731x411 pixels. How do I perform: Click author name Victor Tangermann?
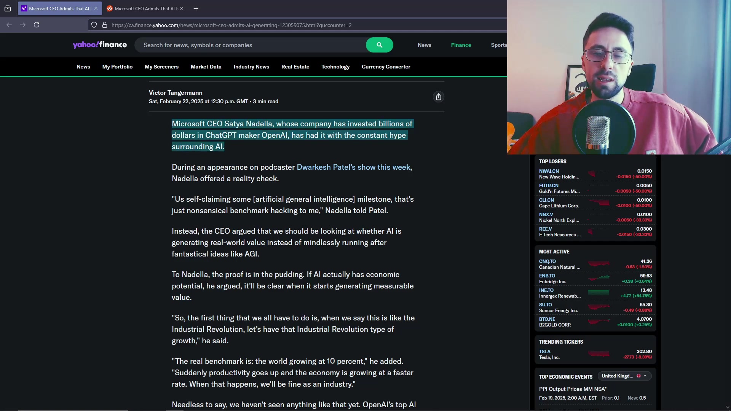tap(176, 92)
